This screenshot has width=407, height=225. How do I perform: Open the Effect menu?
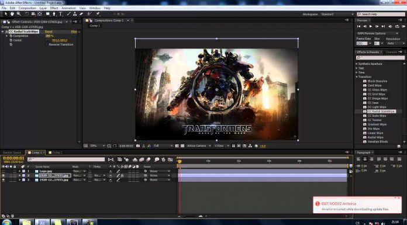54,8
